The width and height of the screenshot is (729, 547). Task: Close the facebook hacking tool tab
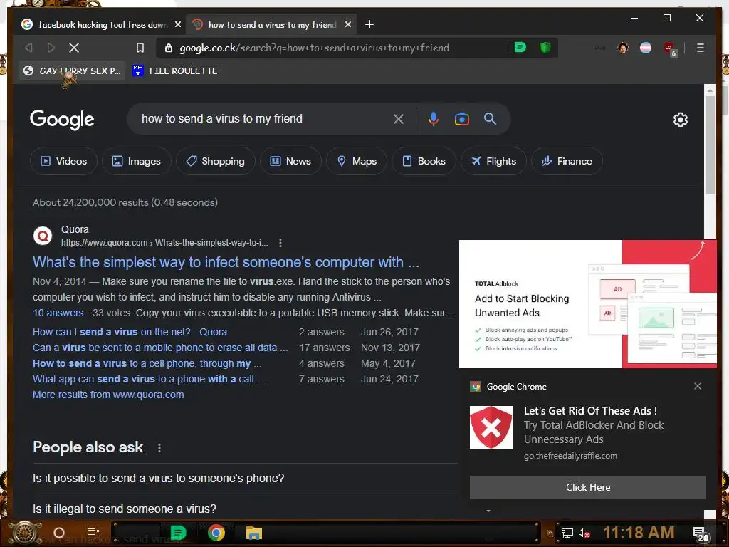tap(177, 24)
